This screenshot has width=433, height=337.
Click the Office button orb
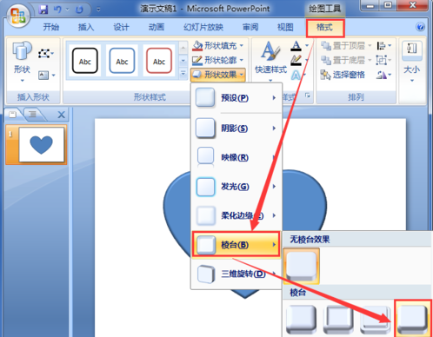click(18, 16)
